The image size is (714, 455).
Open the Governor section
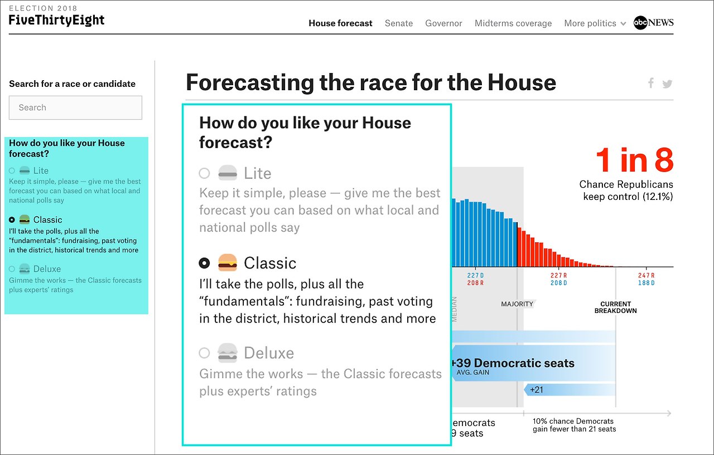443,23
